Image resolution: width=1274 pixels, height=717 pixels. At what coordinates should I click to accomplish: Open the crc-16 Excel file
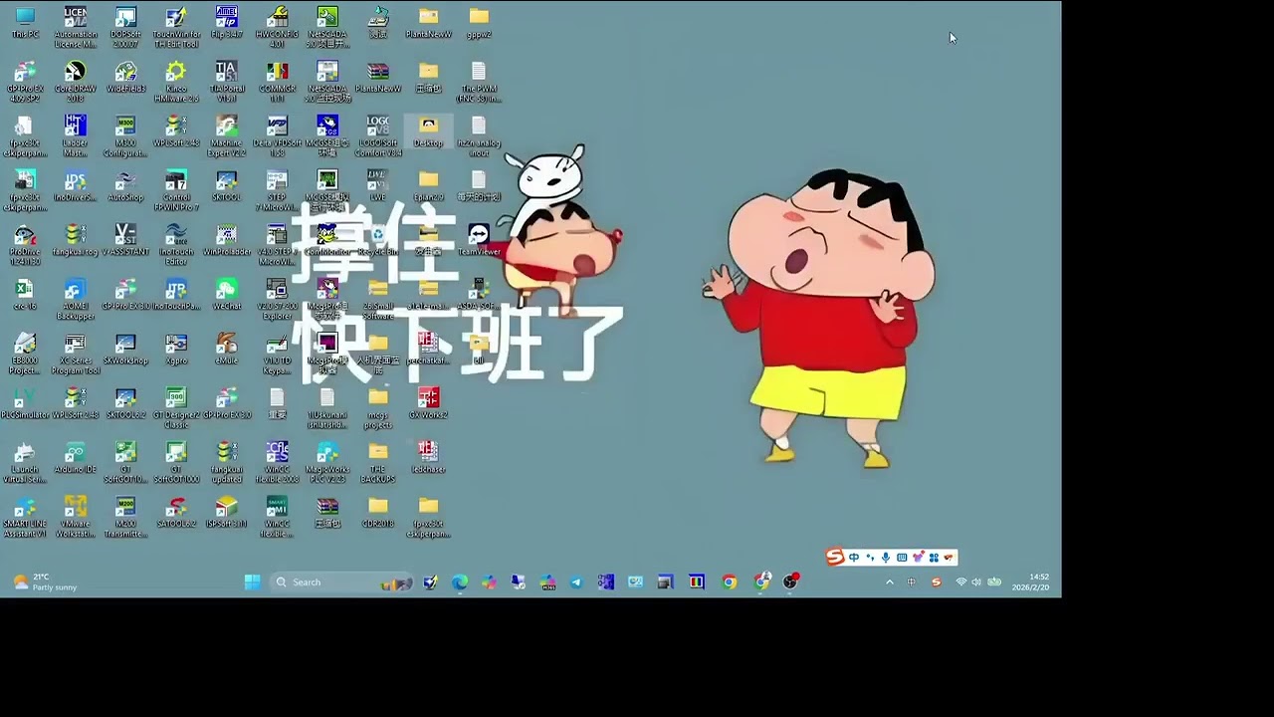pyautogui.click(x=25, y=295)
